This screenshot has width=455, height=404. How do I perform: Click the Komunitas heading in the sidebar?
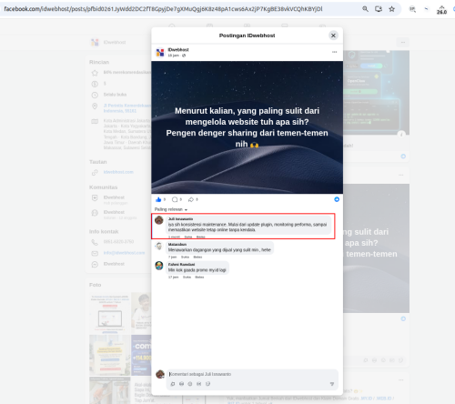(x=103, y=187)
